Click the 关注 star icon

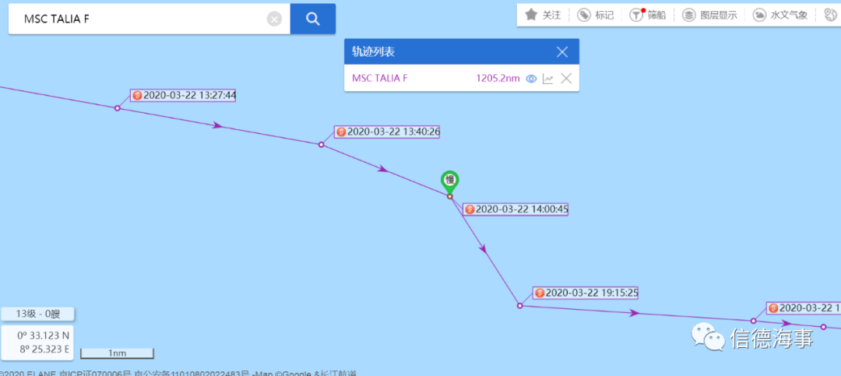coord(531,15)
